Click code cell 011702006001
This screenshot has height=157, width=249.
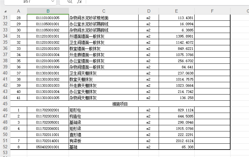click(x=48, y=129)
